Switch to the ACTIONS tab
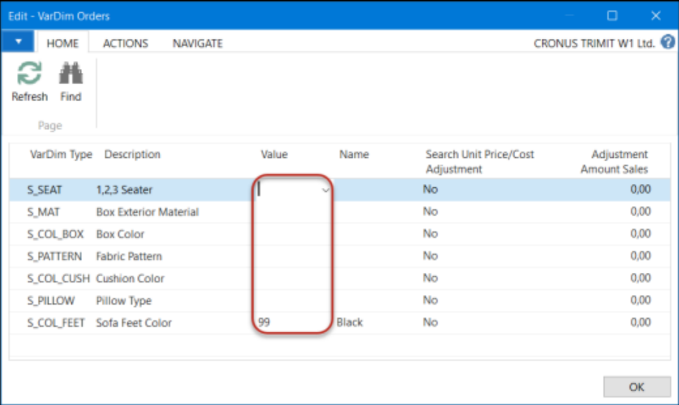This screenshot has height=405, width=679. (x=125, y=43)
